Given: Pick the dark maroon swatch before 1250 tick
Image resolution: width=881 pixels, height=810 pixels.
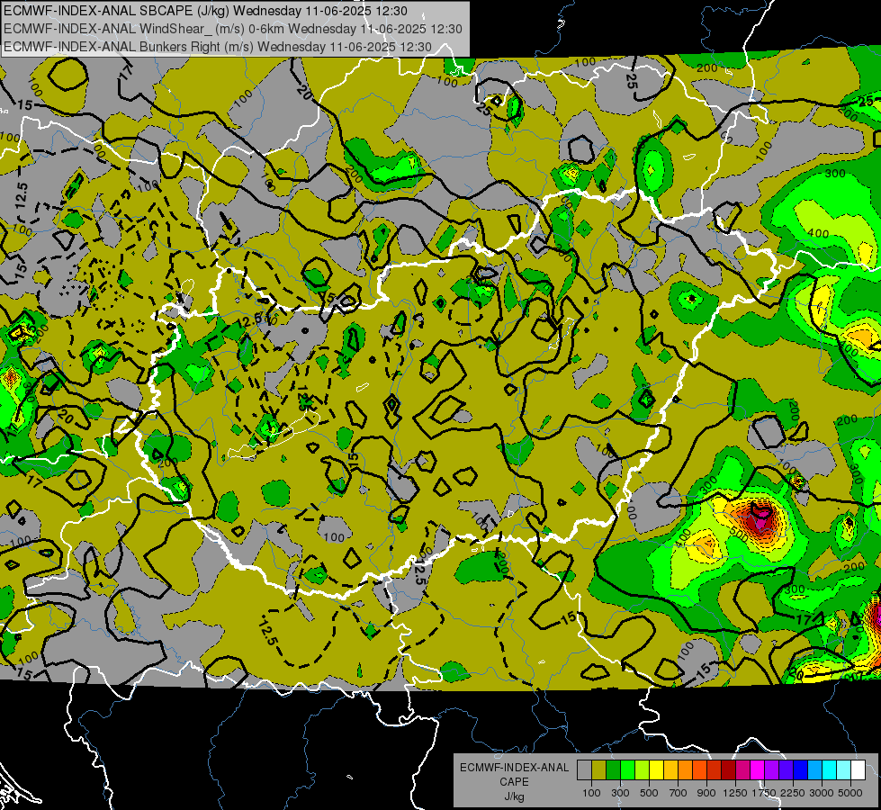Looking at the screenshot, I should click(729, 770).
